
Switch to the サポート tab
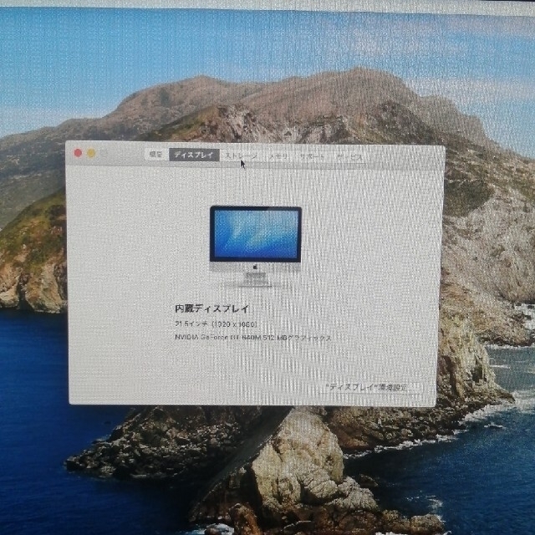[x=312, y=157]
